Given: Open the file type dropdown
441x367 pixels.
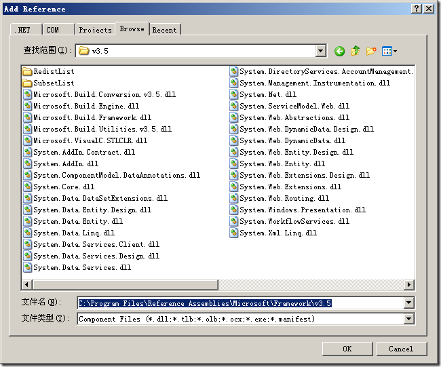Looking at the screenshot, I should (408, 319).
